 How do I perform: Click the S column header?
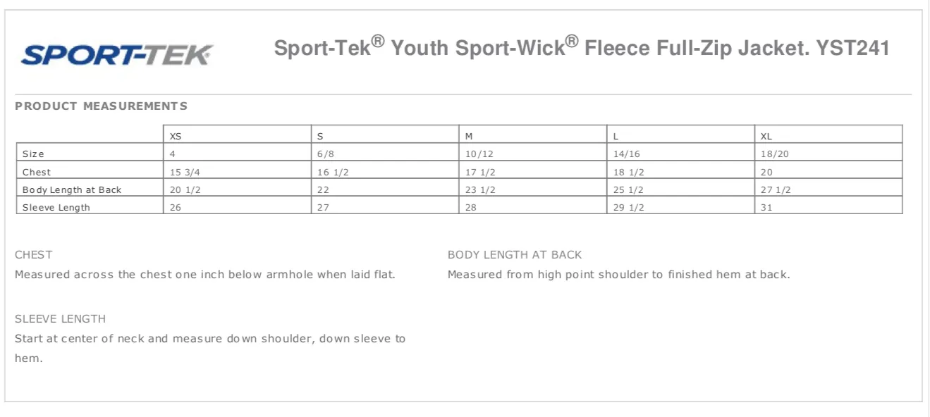[386, 135]
